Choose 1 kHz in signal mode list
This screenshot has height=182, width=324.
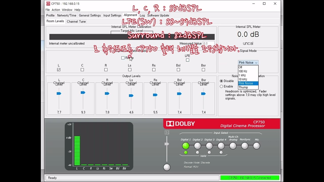248,75
